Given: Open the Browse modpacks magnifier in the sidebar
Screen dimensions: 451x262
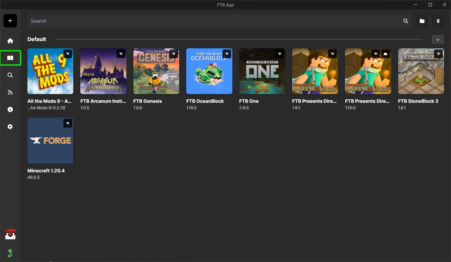Looking at the screenshot, I should click(x=10, y=75).
